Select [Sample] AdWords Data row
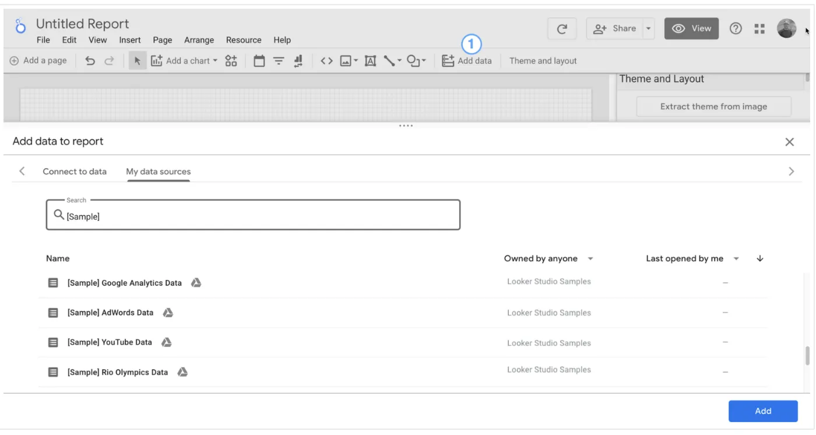Screen dimensions: 816x435 403,313
